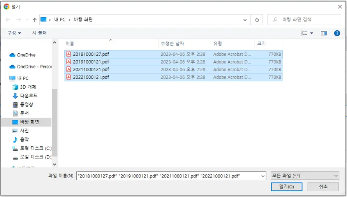Sort by the '유형' column header
Screen dimensions: 347x197
(x=233, y=43)
